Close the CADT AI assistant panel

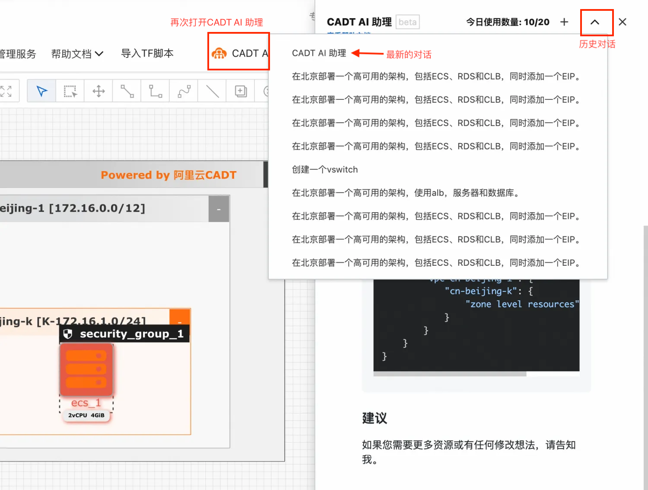(623, 22)
